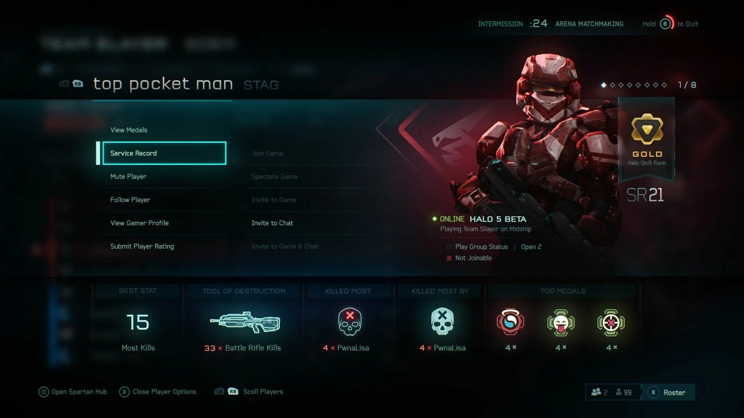Select View Medals from player options
The height and width of the screenshot is (418, 744).
point(129,130)
